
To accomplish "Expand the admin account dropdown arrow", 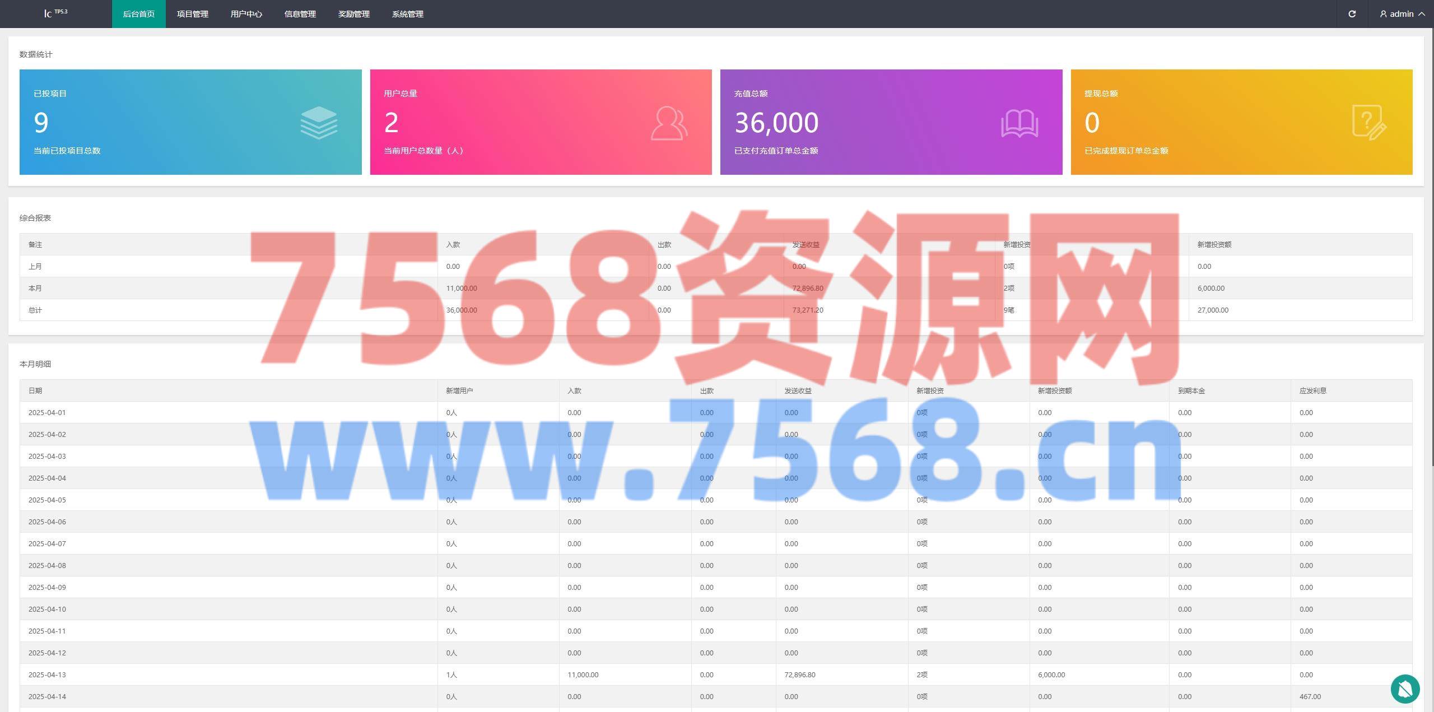I will point(1422,14).
